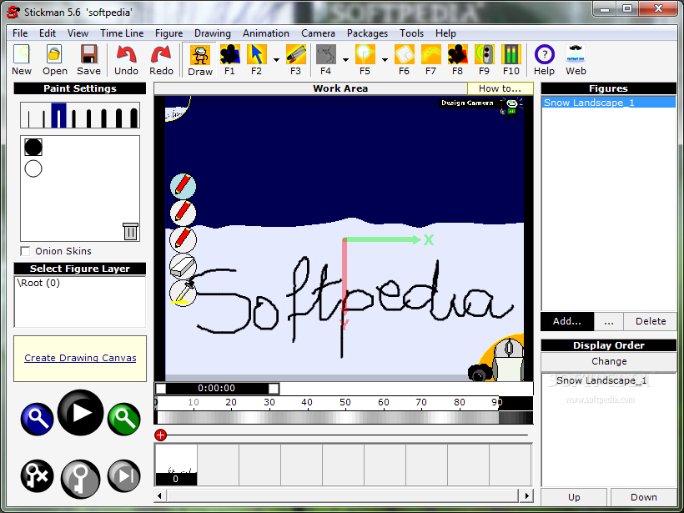Click timeline ruler at frame 50
This screenshot has width=684, height=513.
[x=345, y=402]
